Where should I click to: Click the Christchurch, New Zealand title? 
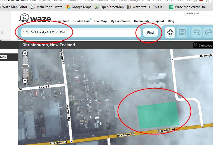tap(49, 45)
